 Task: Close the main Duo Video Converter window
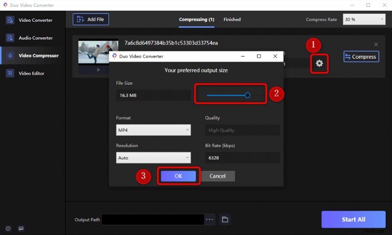tap(385, 5)
